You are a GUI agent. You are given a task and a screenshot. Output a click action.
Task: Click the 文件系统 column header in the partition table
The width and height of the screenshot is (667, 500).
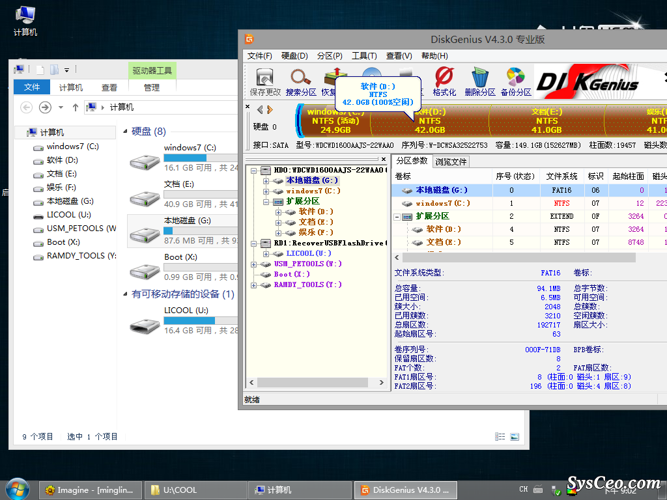point(561,176)
